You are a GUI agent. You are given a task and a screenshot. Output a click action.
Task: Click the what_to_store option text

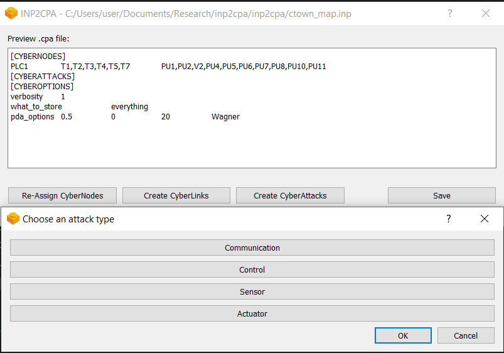pos(36,107)
